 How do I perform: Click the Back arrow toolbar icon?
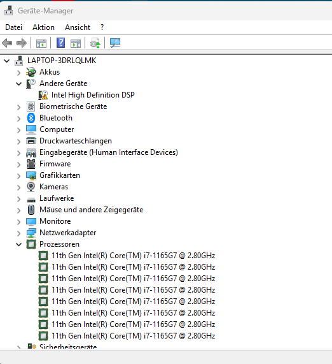pyautogui.click(x=7, y=43)
